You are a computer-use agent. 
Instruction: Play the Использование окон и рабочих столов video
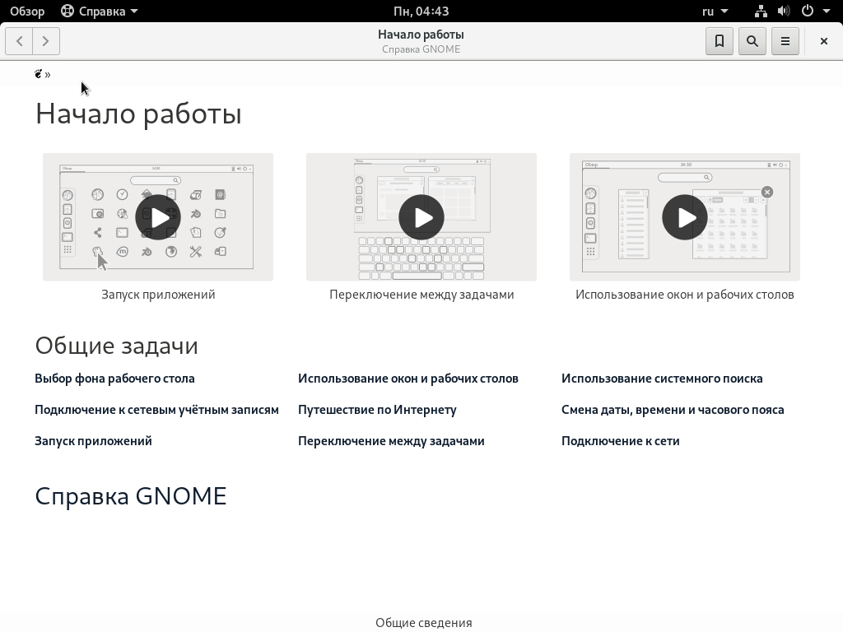pos(685,217)
